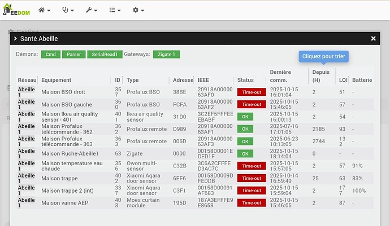Select Moes curtain module type cell
The image size is (390, 226).
click(143, 203)
